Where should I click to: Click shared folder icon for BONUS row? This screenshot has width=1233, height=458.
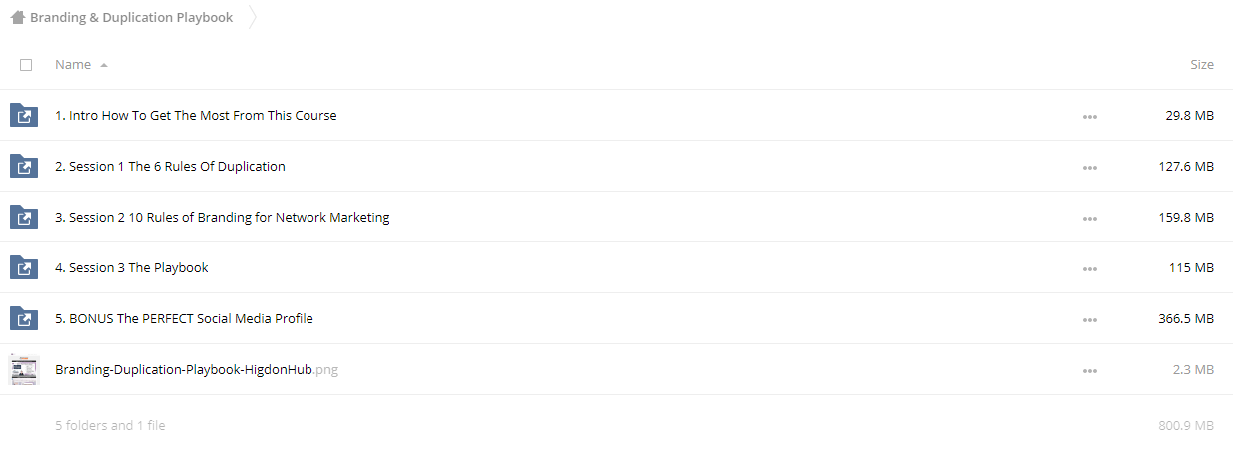(24, 318)
